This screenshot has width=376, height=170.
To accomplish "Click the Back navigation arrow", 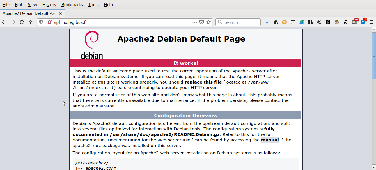I will tap(4, 22).
